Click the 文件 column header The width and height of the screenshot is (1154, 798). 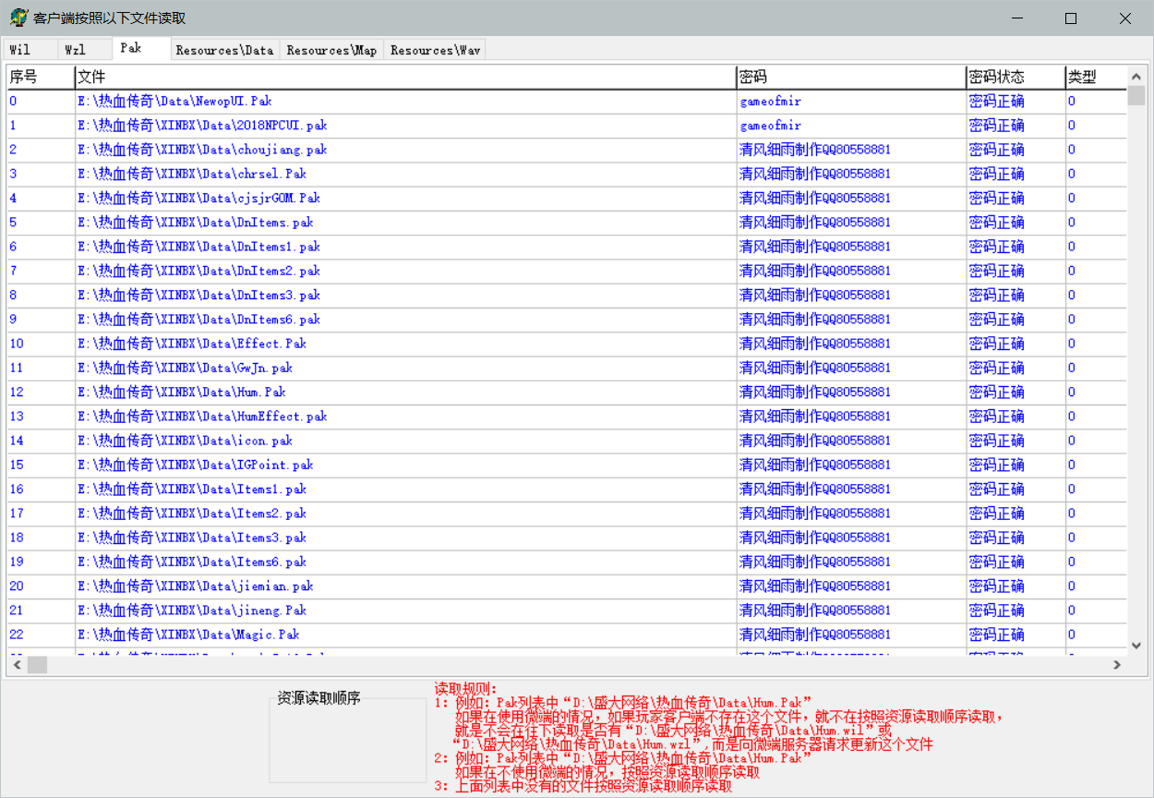[404, 77]
